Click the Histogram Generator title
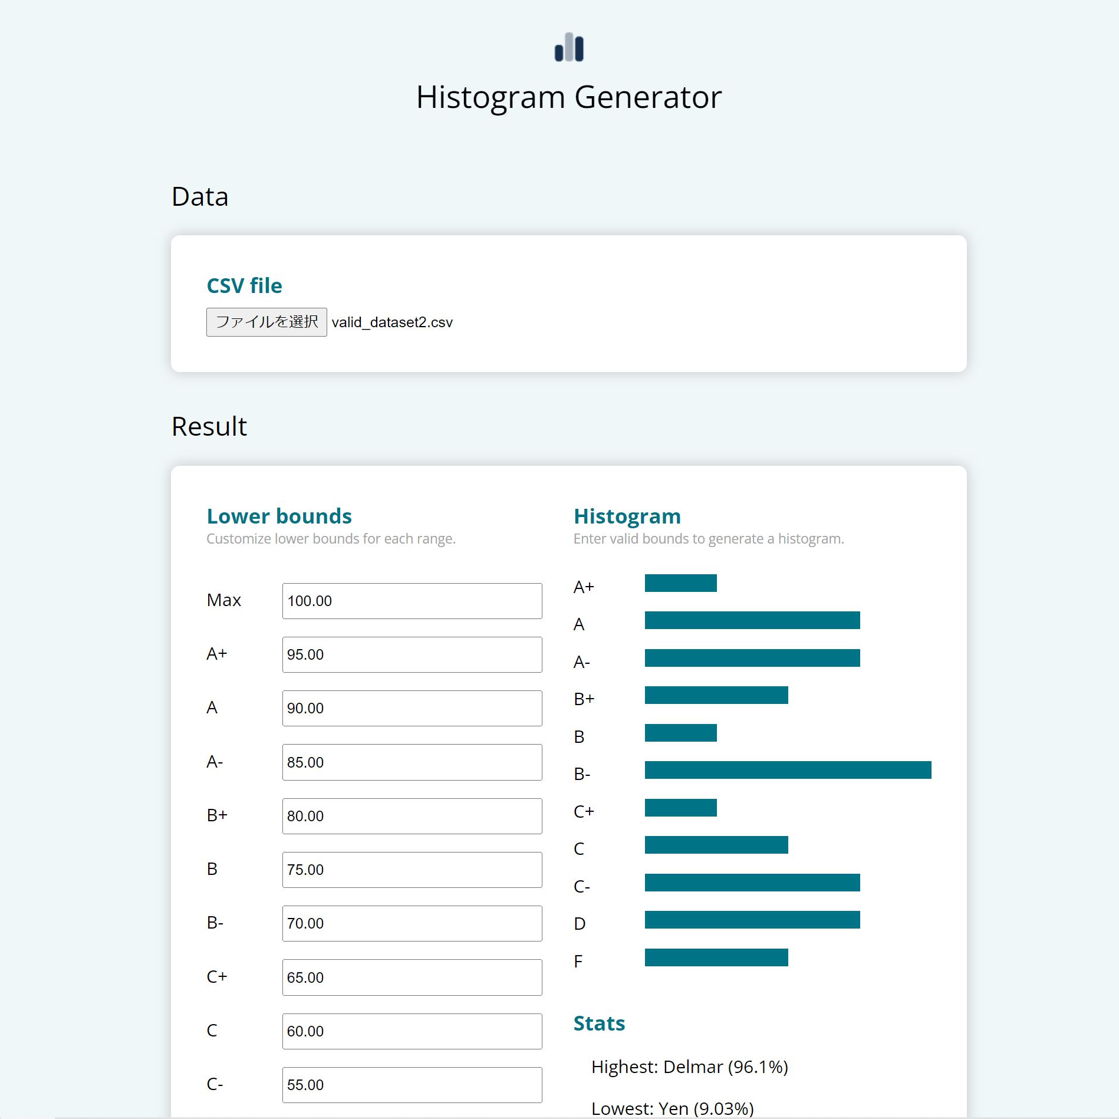 (x=568, y=97)
